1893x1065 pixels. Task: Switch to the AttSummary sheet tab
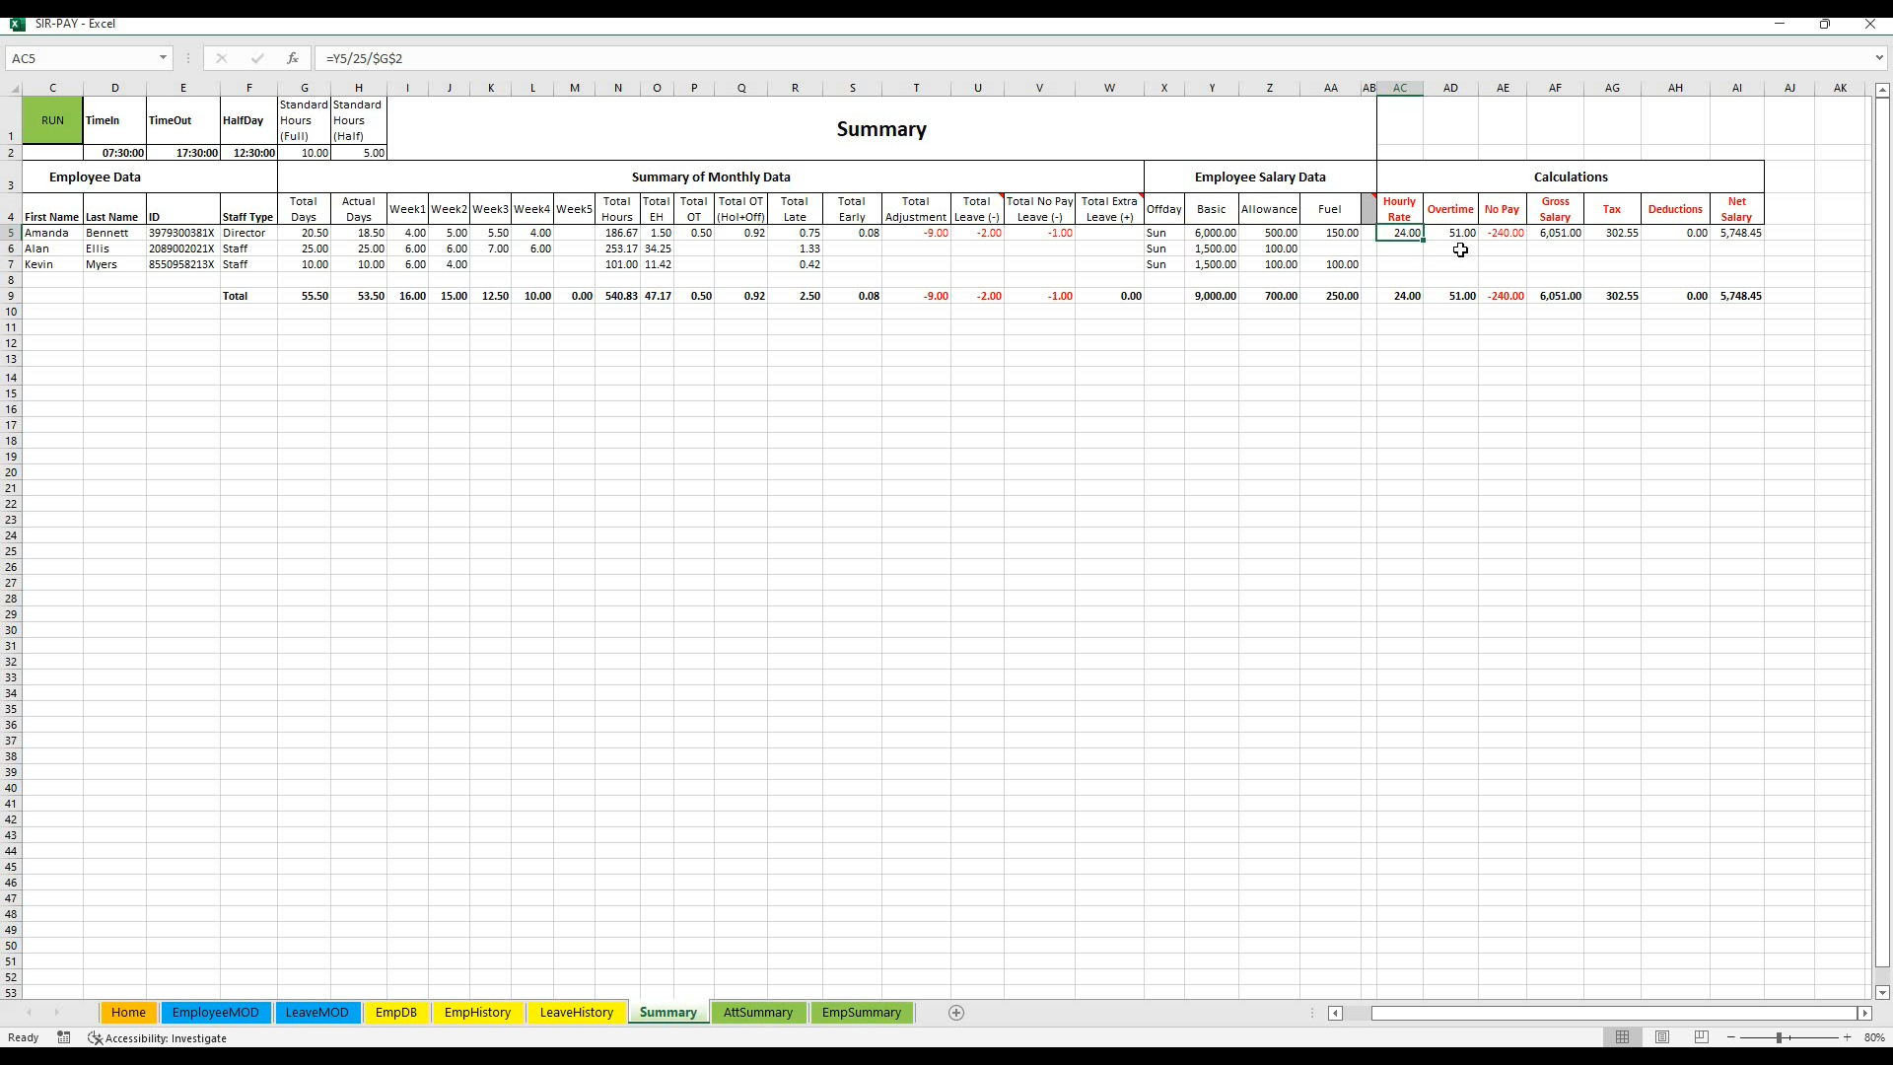pyautogui.click(x=757, y=1013)
